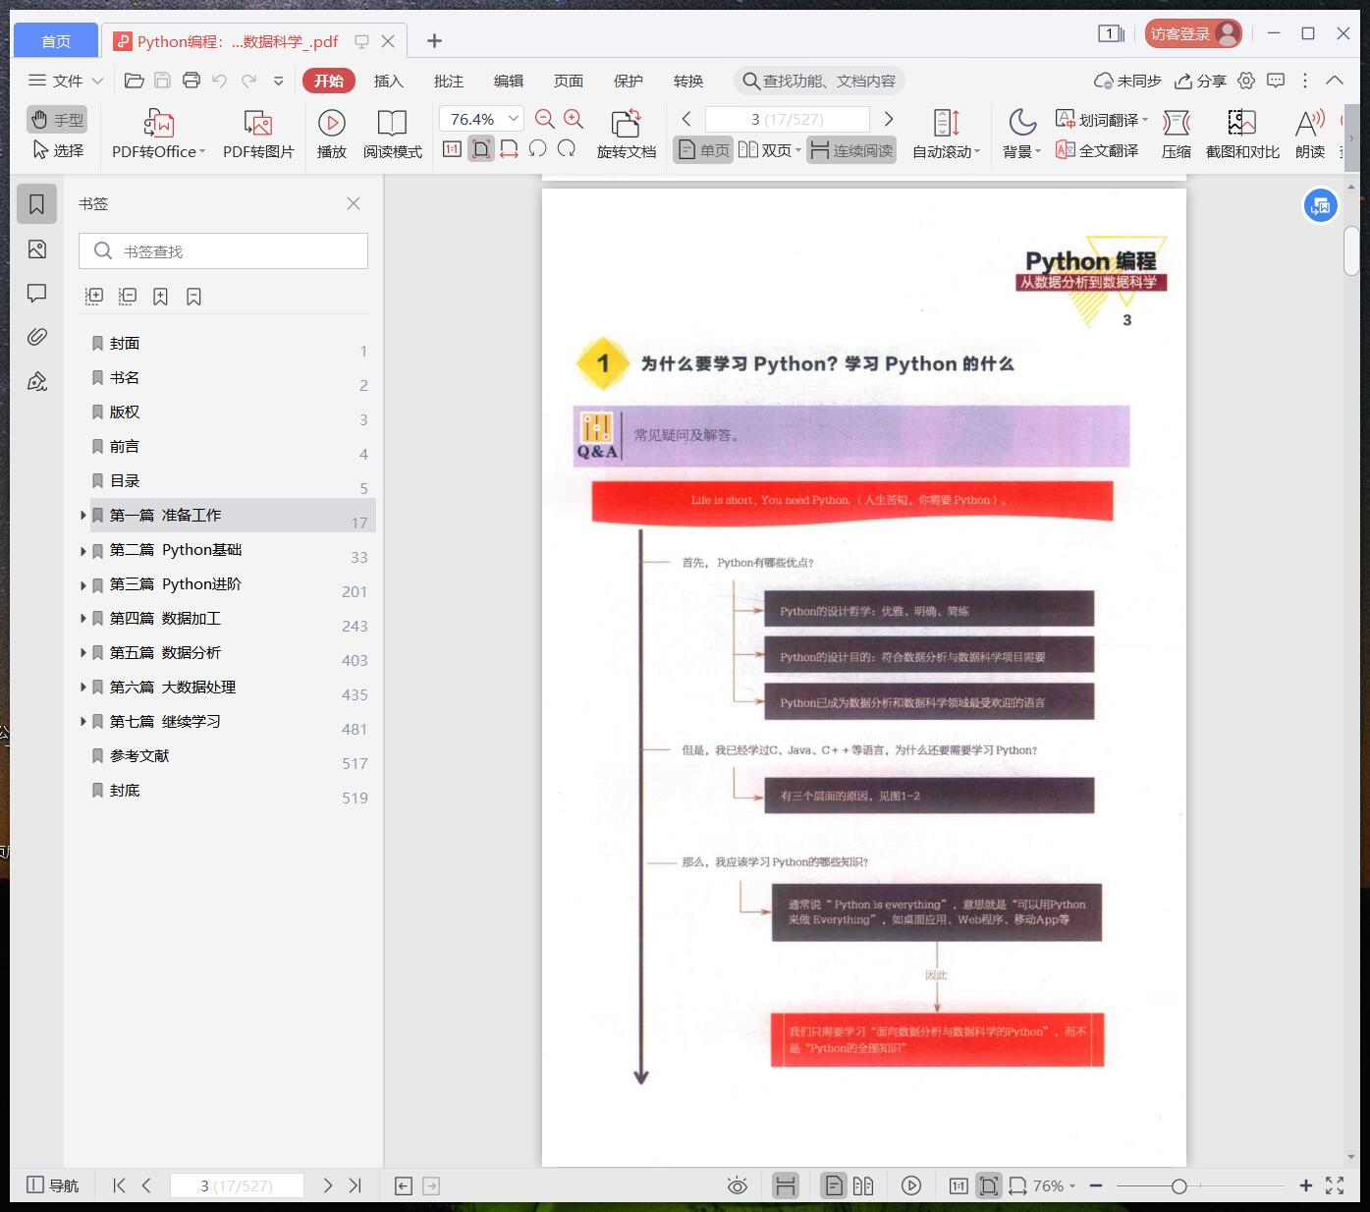Screen dimensions: 1370x1212
Task: Add a bookmark icon in bookmark panel
Action: 160,296
